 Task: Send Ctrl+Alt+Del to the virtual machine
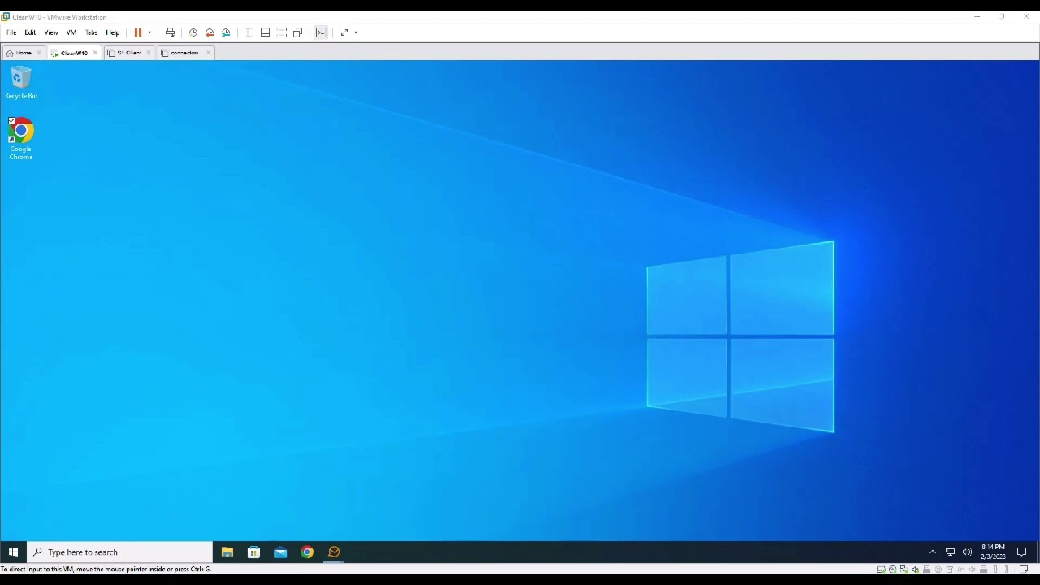[170, 32]
